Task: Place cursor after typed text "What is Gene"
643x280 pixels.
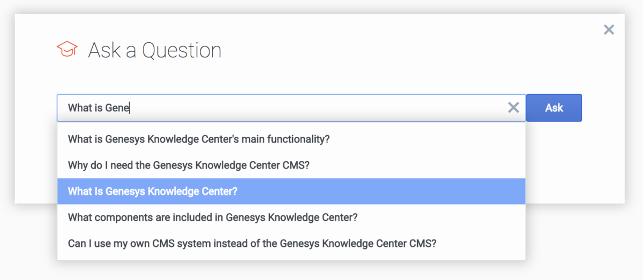Action: coord(130,108)
